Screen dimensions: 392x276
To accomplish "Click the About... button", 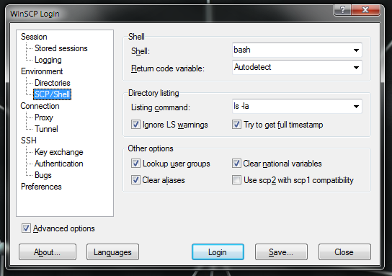I will pos(48,252).
